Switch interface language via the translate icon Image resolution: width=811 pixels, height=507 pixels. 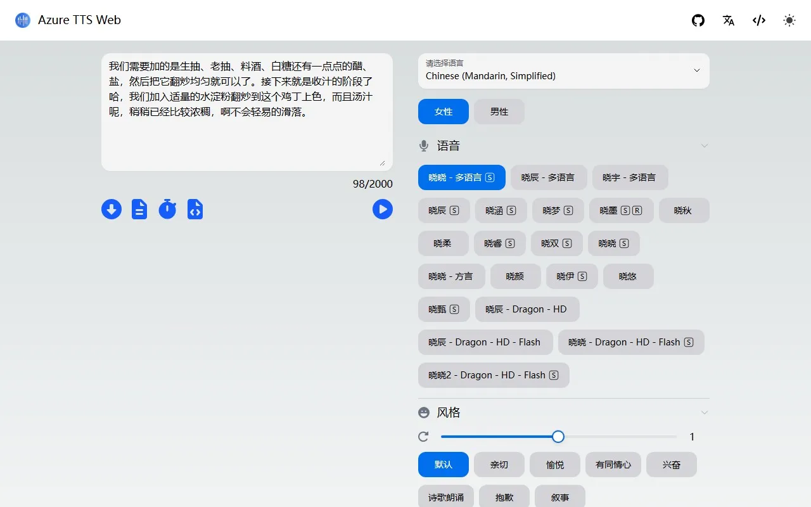point(728,20)
